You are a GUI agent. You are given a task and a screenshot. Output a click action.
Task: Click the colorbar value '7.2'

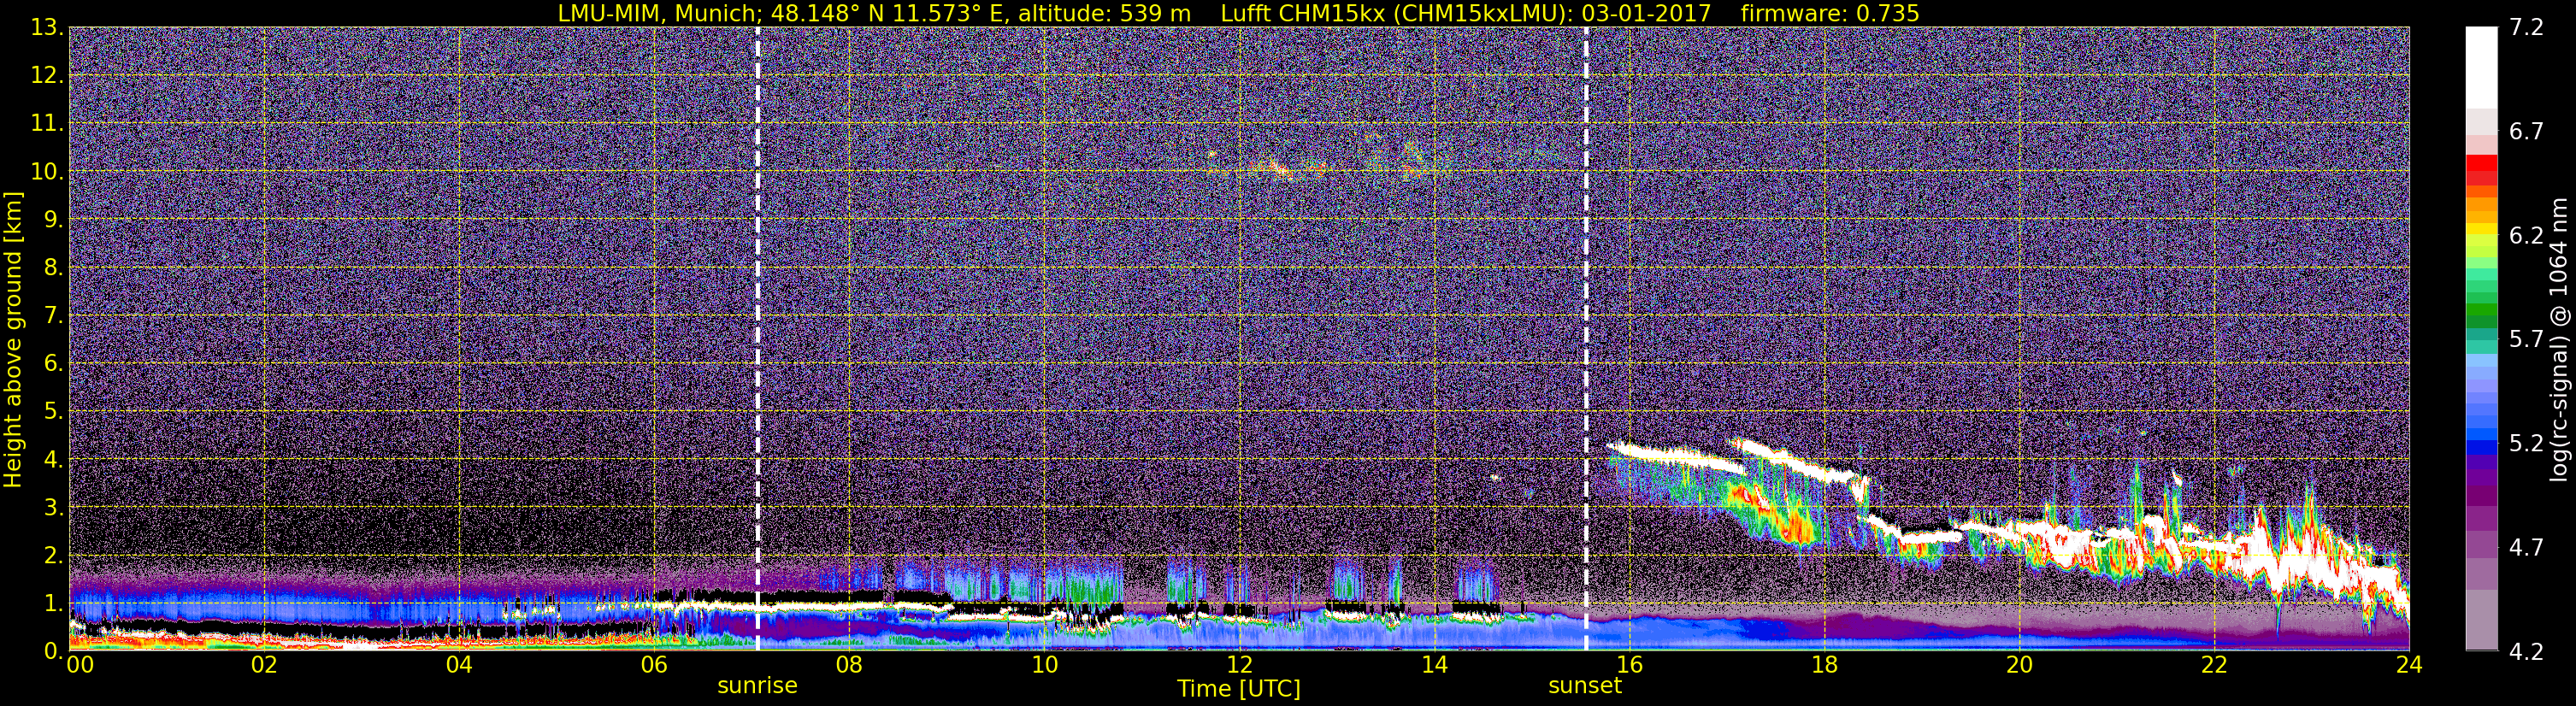click(2526, 28)
